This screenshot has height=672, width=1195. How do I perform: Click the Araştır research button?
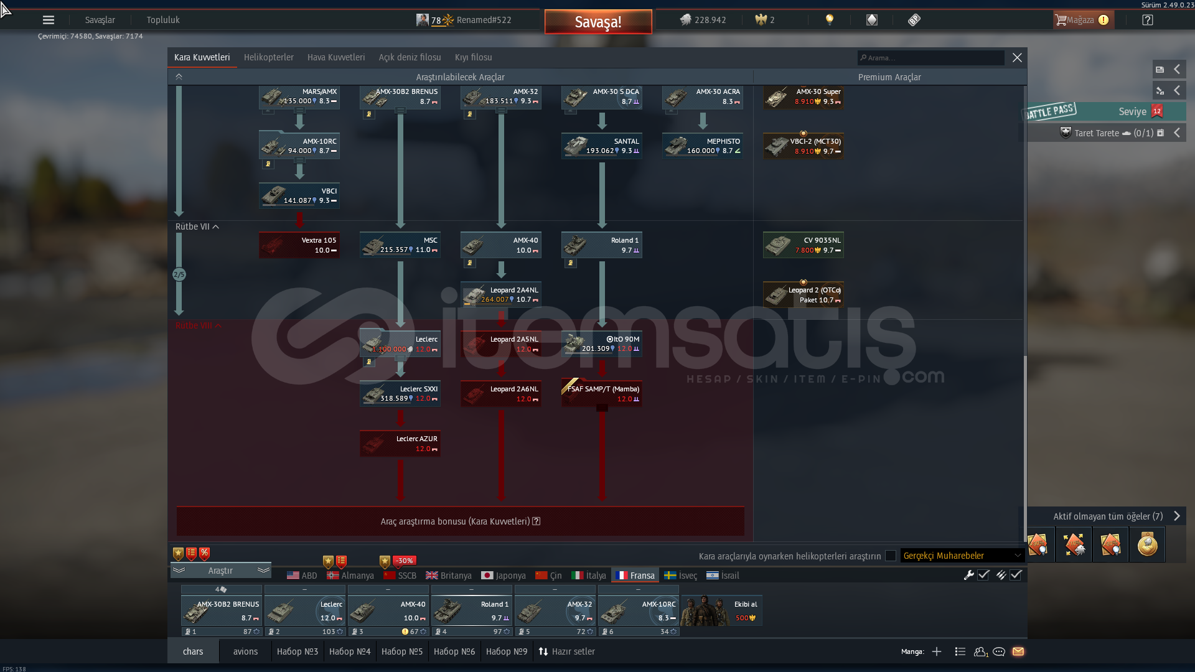tap(220, 571)
